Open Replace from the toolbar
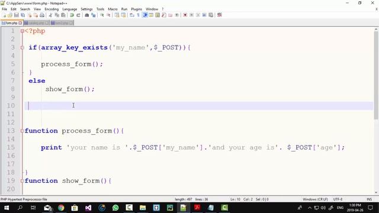 [x=94, y=15]
